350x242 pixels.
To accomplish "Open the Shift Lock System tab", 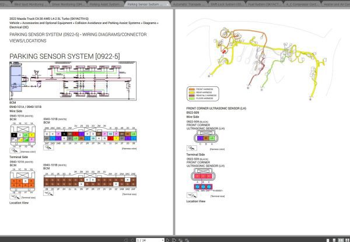I will point(226,4).
